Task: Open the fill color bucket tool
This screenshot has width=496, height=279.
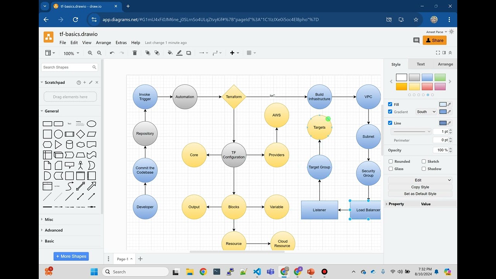Action: pos(170,53)
